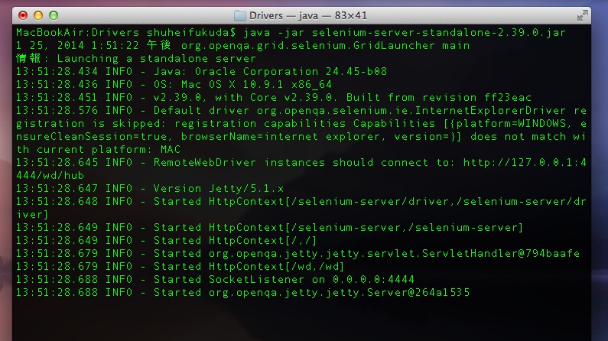This screenshot has height=341, width=608.
Task: Click the 'org.openqa.grid.selenium.GridLauncher main' line
Action: pos(325,46)
